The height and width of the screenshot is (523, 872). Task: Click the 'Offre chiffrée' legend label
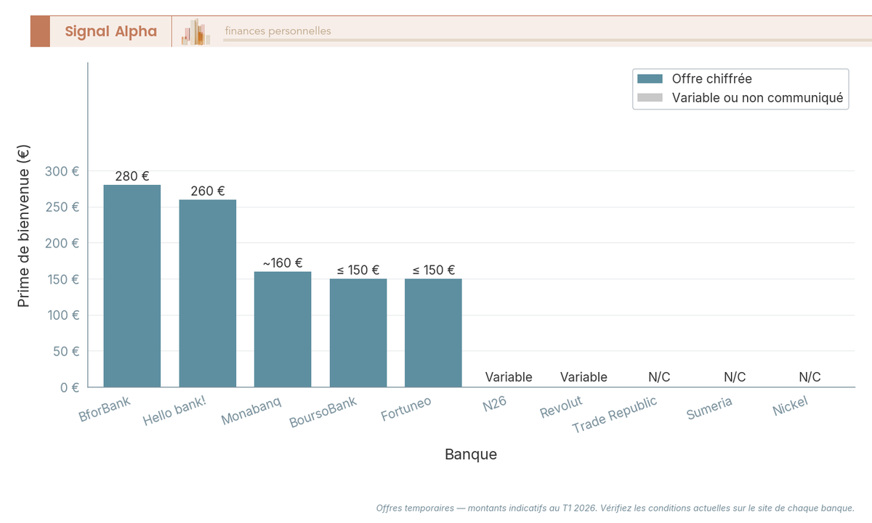711,79
